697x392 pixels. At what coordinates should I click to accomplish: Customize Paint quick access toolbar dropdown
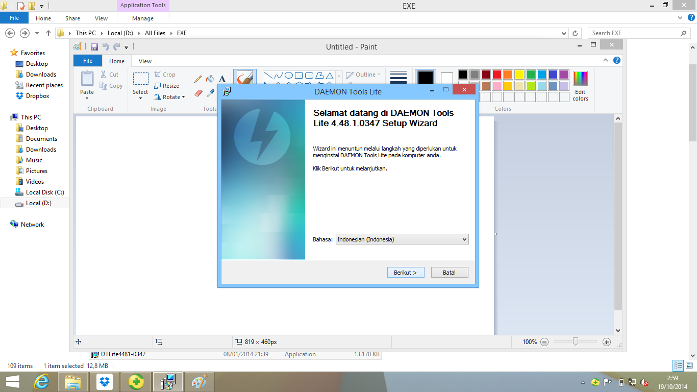[127, 47]
